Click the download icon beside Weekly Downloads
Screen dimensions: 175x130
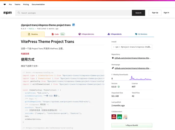pos(112,75)
